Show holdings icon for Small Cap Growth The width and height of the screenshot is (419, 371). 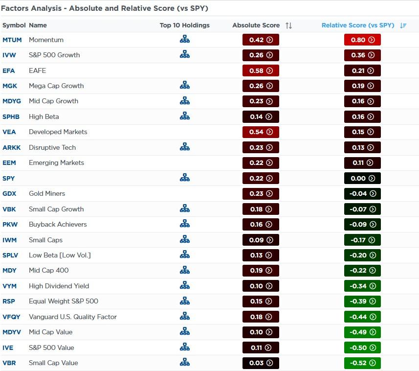coord(184,209)
